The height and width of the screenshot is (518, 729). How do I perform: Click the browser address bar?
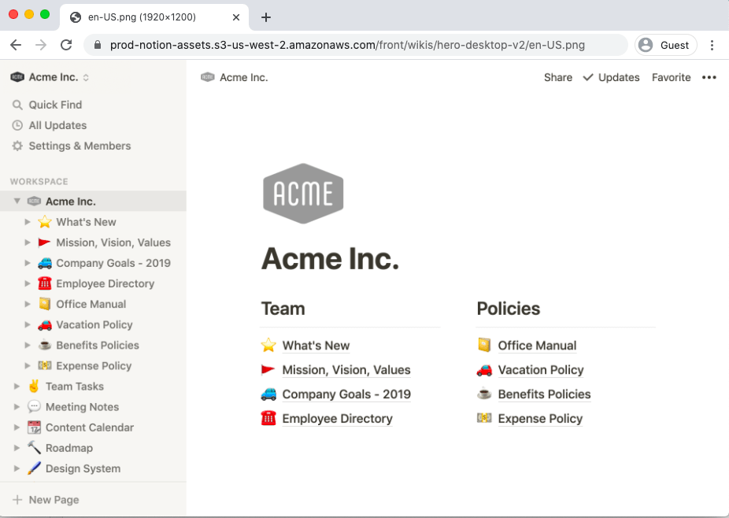[x=354, y=45]
